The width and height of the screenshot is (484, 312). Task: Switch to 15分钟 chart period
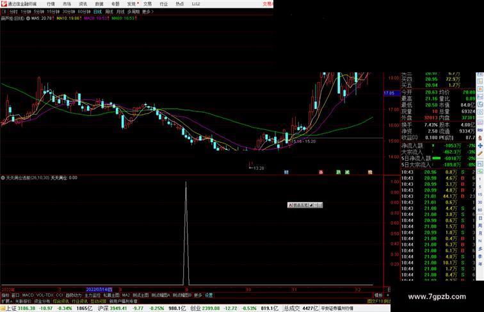pyautogui.click(x=53, y=12)
